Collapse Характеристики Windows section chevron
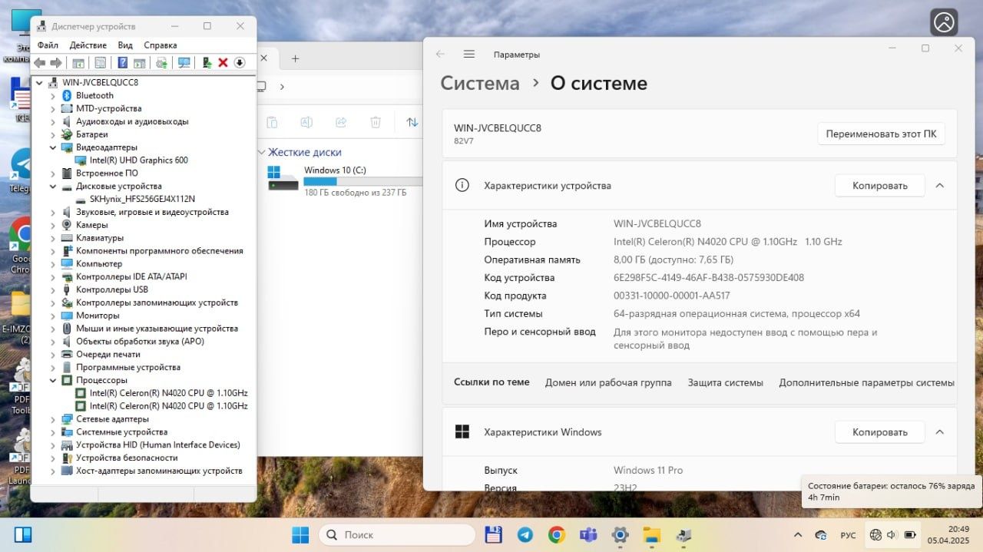The height and width of the screenshot is (552, 983). tap(939, 432)
